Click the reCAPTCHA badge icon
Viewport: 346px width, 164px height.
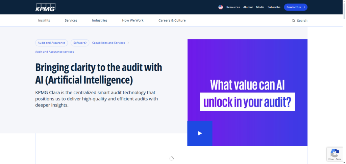335,153
